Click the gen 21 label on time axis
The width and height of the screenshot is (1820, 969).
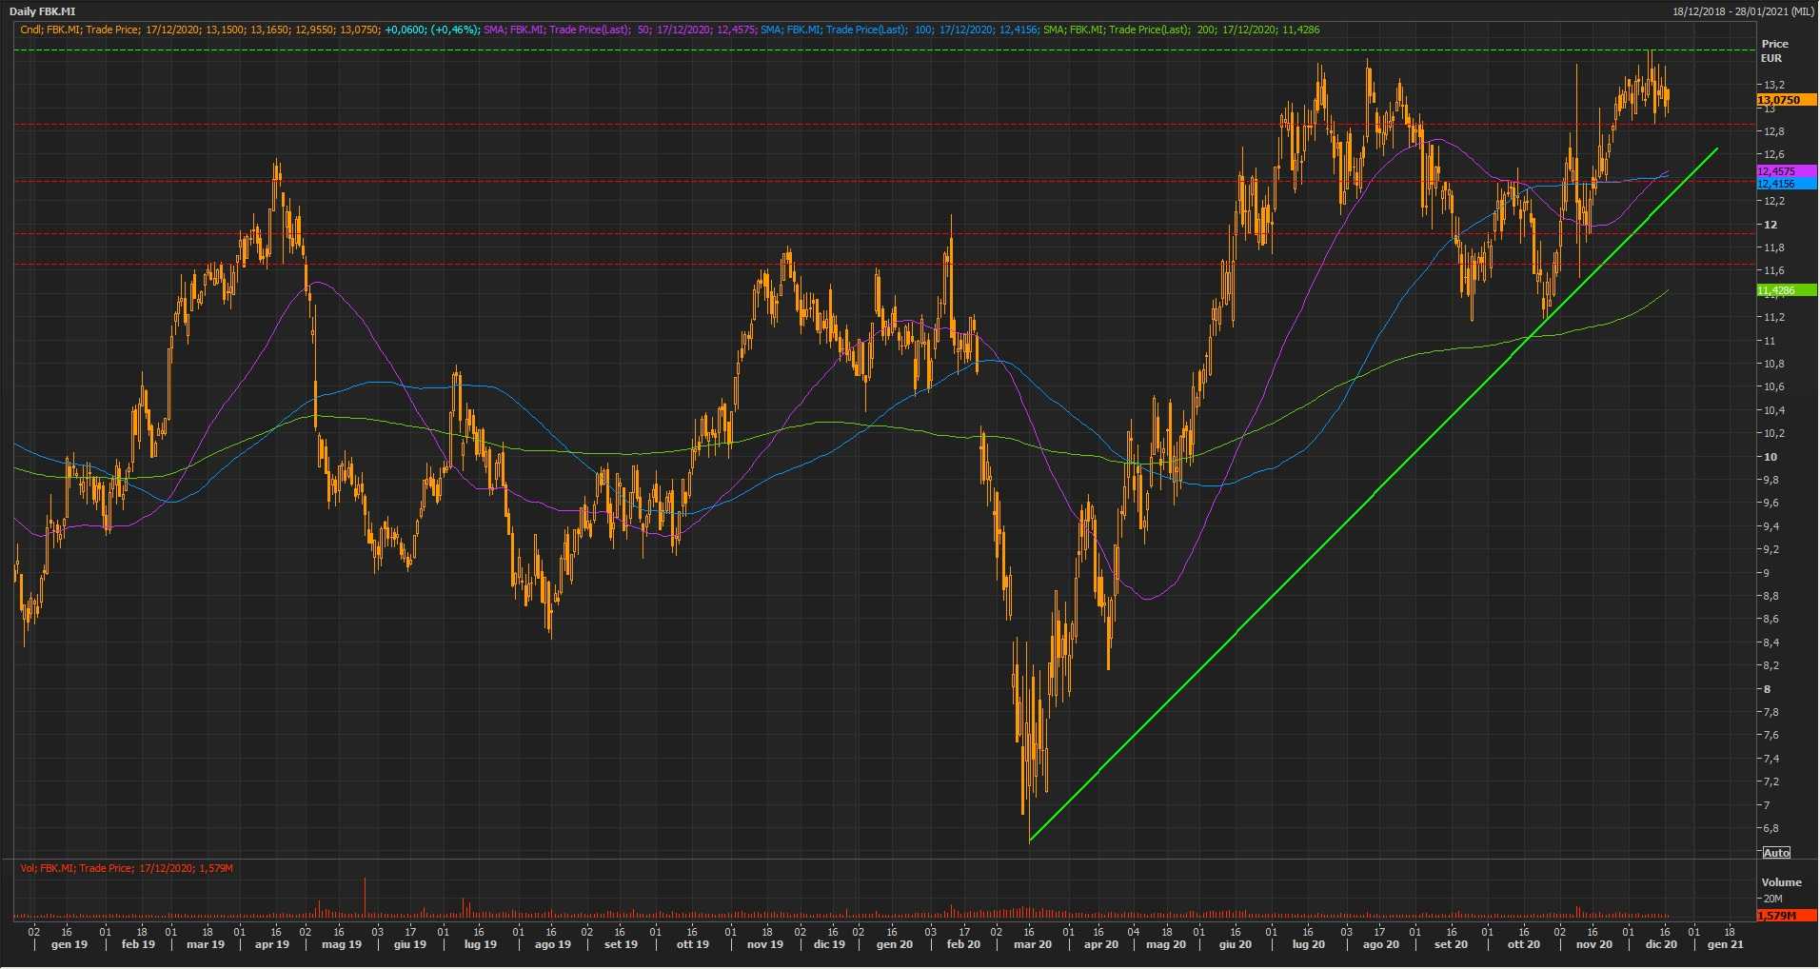1725,944
